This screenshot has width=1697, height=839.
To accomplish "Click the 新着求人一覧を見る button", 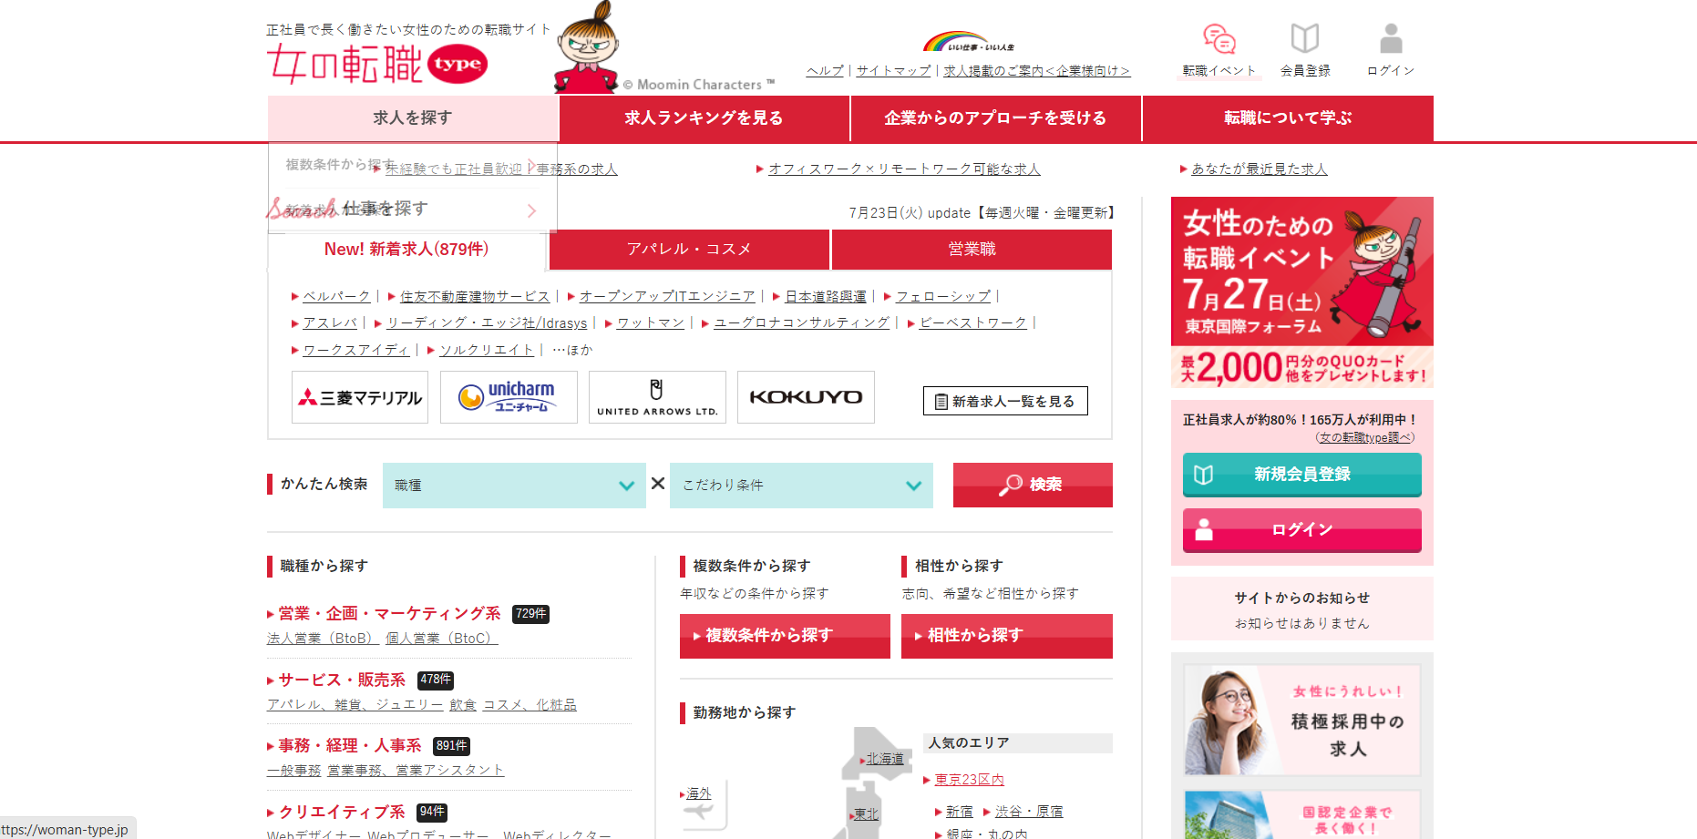I will click(1005, 401).
